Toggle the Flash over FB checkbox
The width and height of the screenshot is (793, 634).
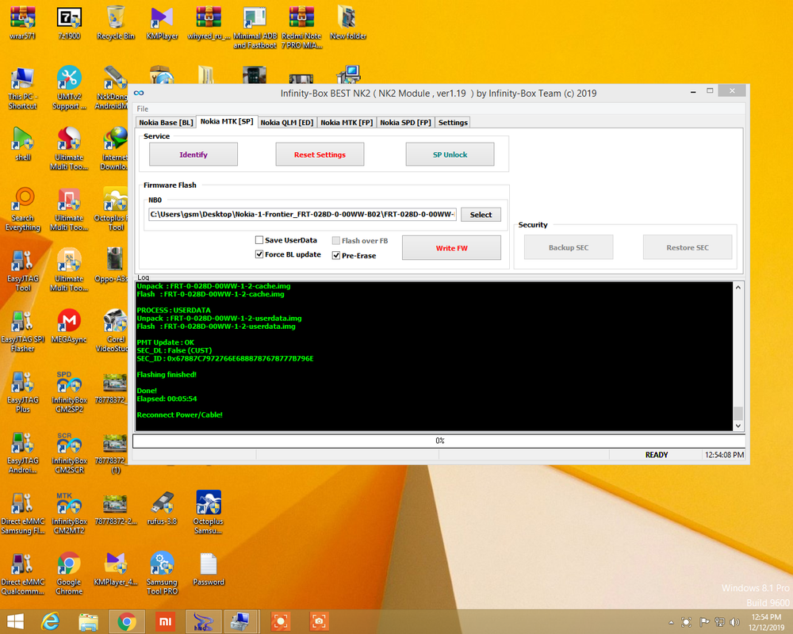[x=335, y=241]
